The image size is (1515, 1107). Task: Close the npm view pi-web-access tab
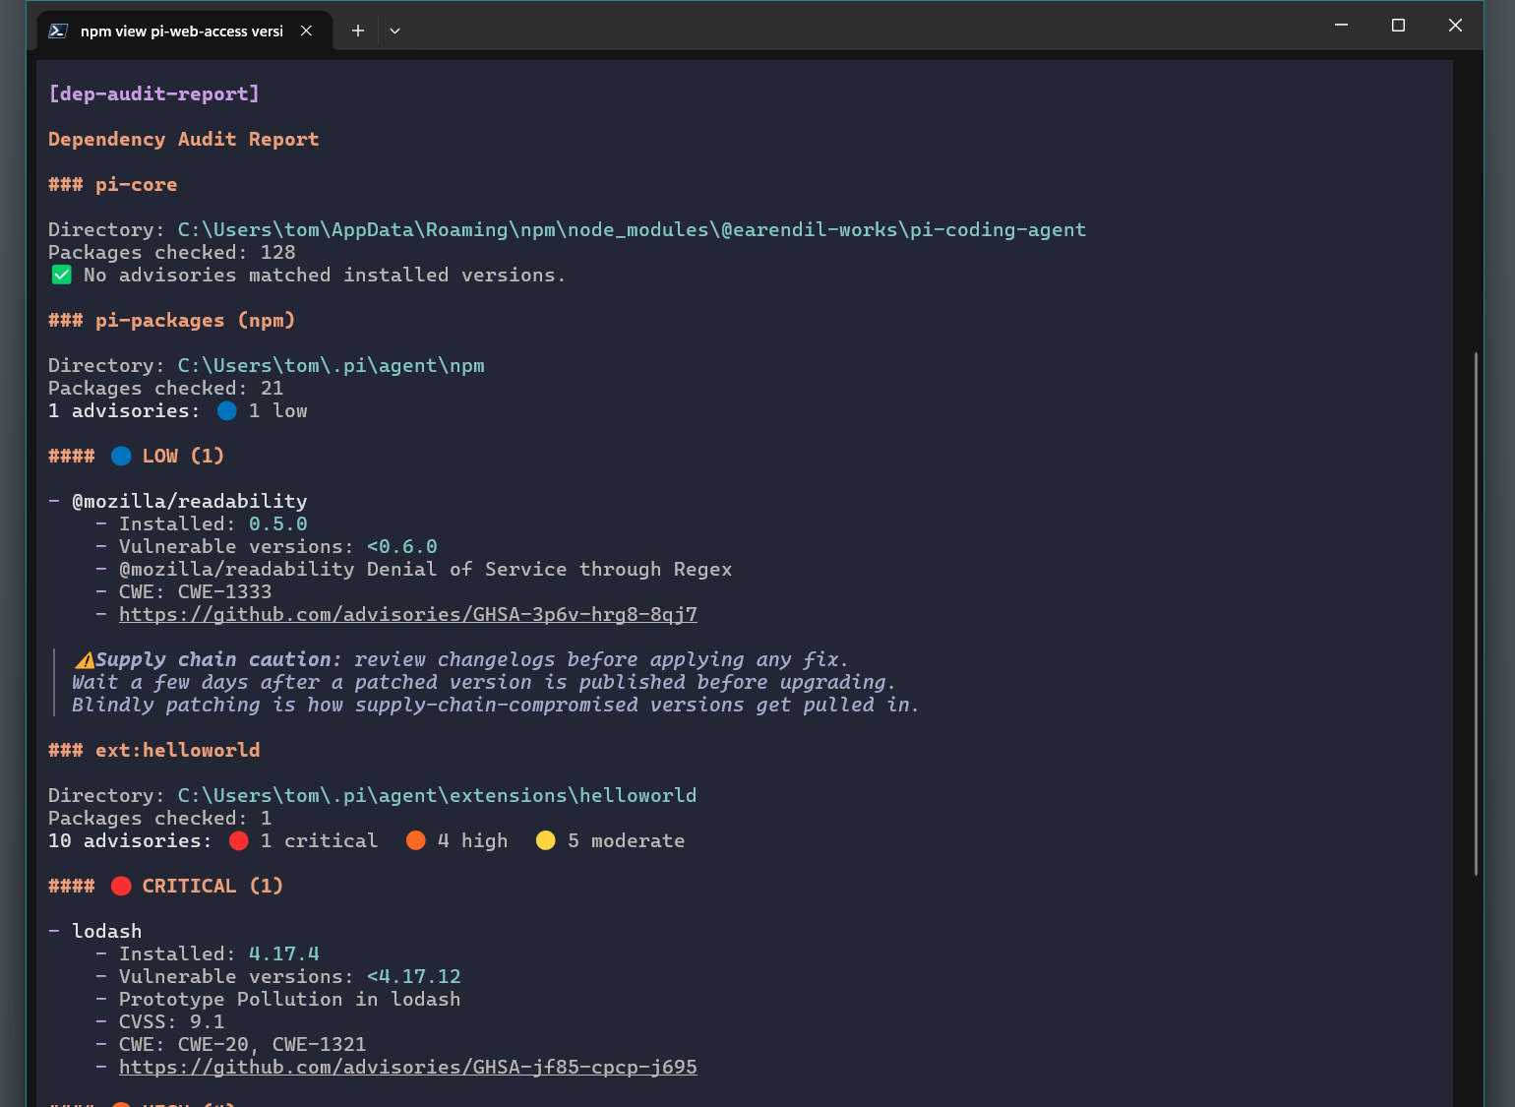click(306, 31)
